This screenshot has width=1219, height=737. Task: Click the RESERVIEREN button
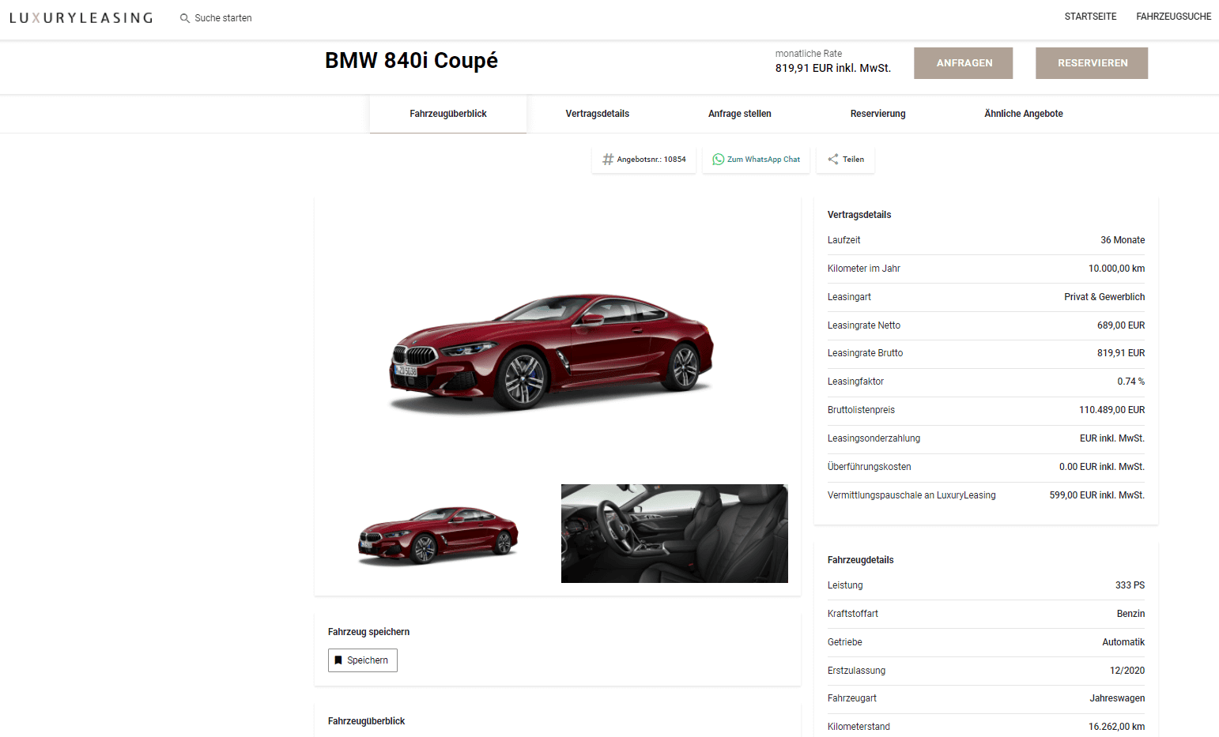click(1092, 63)
